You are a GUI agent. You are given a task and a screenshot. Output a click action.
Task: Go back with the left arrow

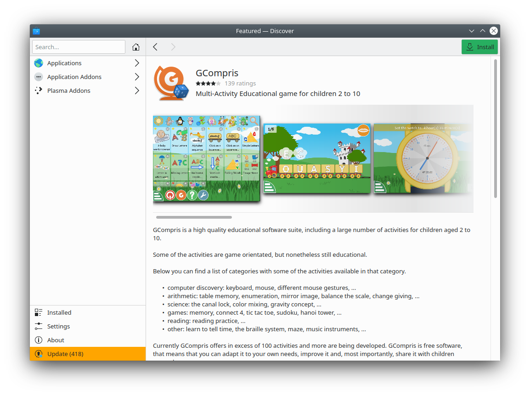155,47
